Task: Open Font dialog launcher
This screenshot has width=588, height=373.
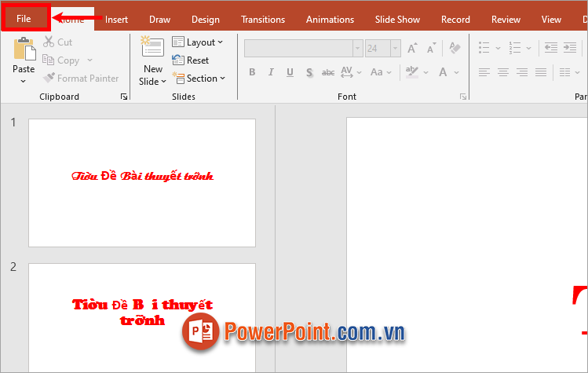Action: [x=463, y=97]
